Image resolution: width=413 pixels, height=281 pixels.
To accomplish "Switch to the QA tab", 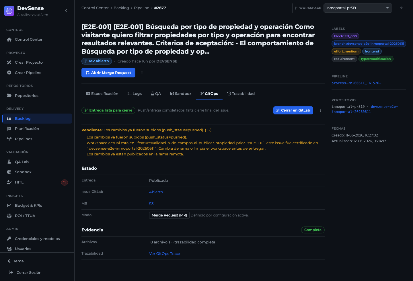I will click(x=156, y=94).
